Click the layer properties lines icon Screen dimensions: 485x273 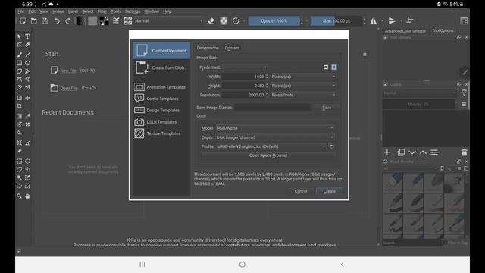click(434, 152)
